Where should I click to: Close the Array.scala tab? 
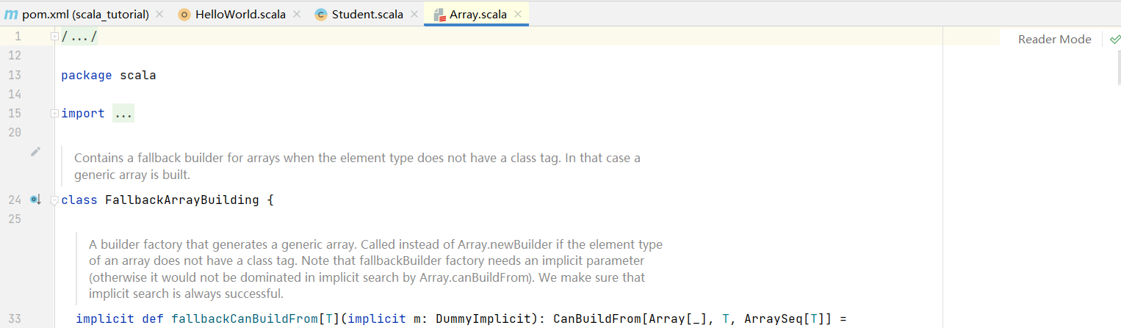tap(518, 15)
